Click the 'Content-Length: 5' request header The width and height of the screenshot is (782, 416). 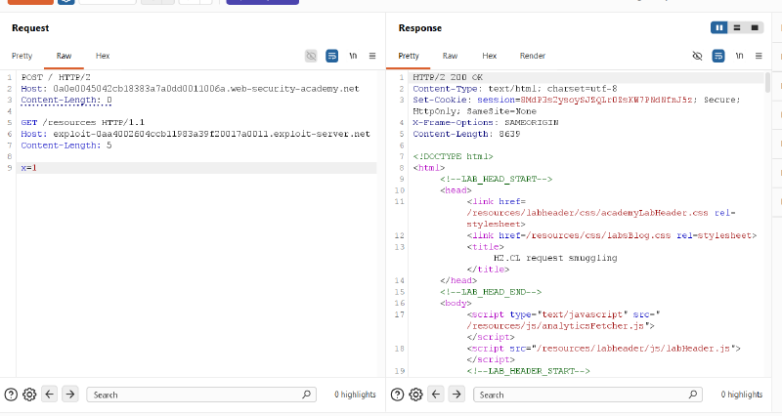[66, 145]
